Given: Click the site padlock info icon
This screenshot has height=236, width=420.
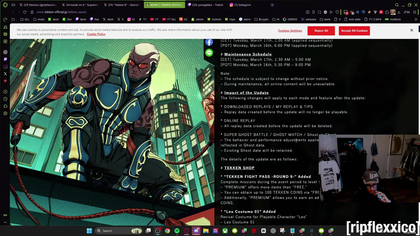Looking at the screenshot, I should pyautogui.click(x=32, y=12).
